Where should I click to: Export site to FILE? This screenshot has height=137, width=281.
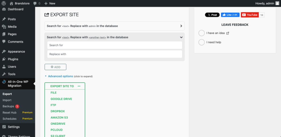coord(54,93)
